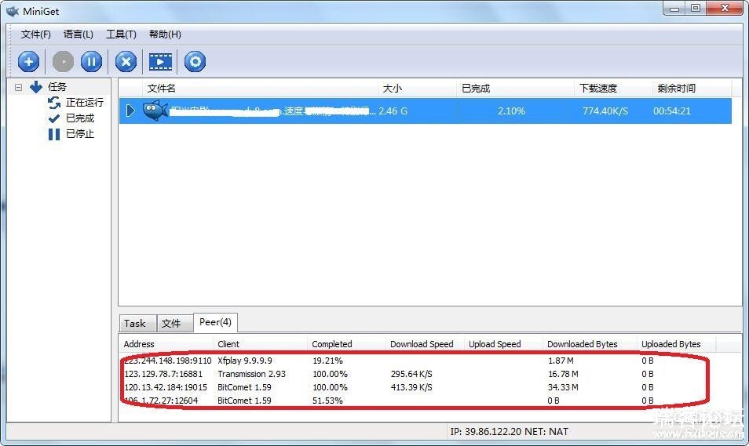Close the MiniGet window
This screenshot has width=749, height=446.
point(725,8)
